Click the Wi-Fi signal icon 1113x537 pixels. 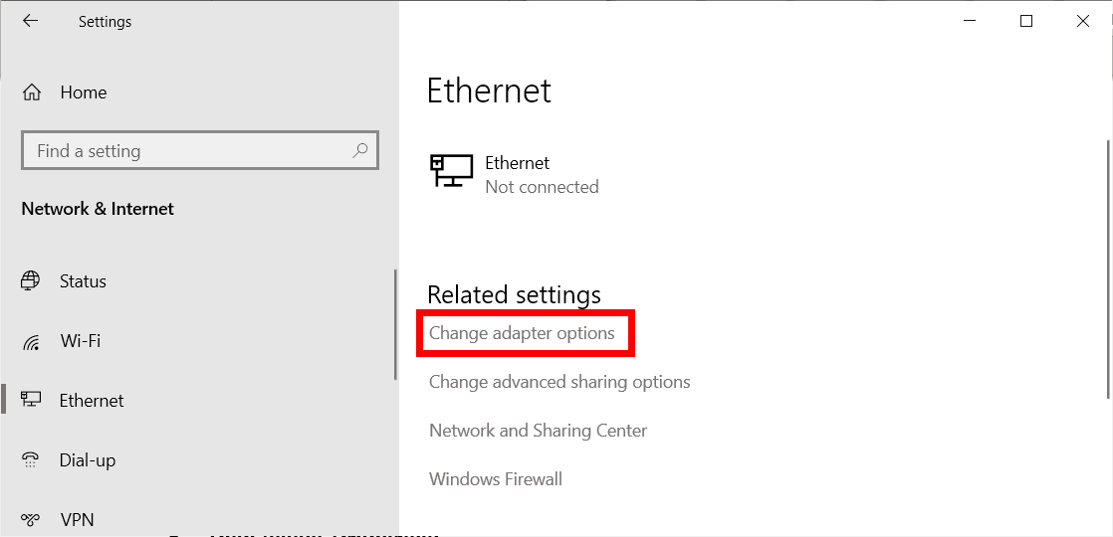click(31, 341)
